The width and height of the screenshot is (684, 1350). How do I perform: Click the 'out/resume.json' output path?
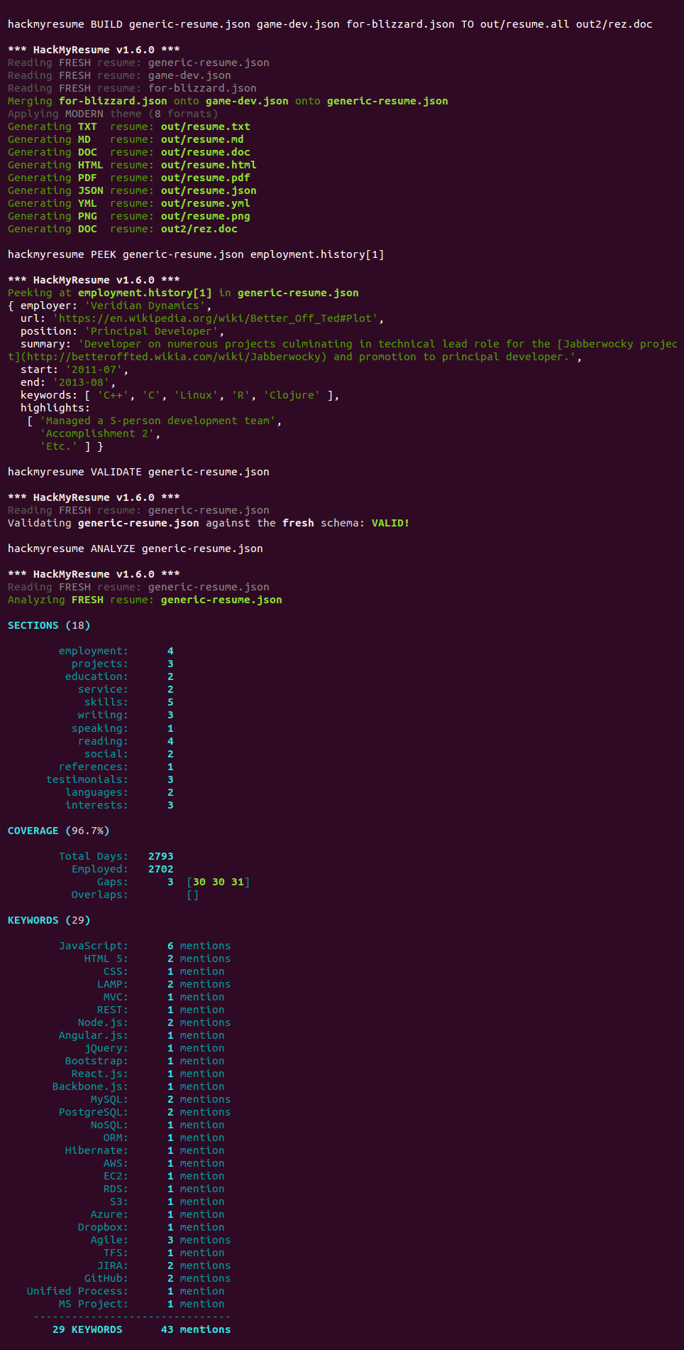tap(209, 190)
